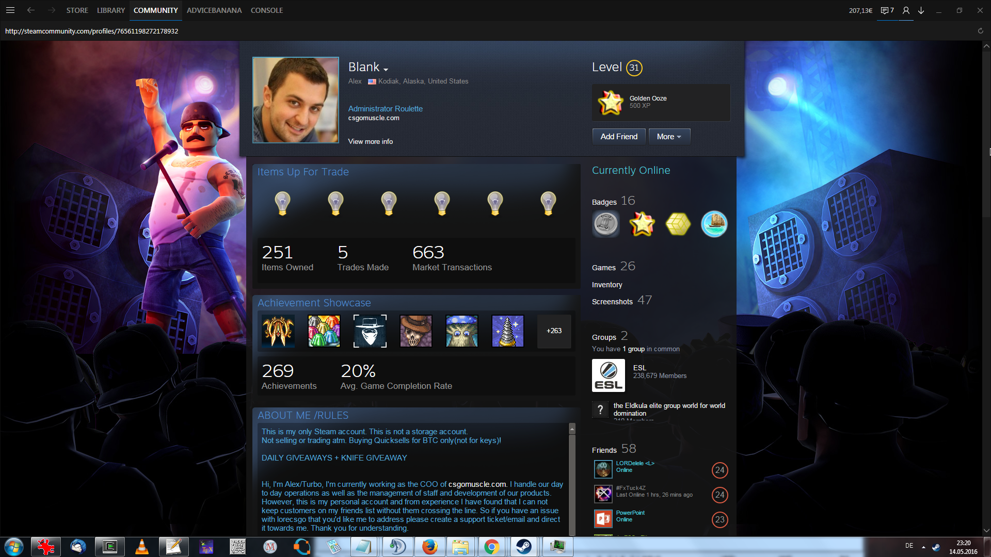Open the More dropdown button
This screenshot has width=991, height=557.
pos(669,137)
